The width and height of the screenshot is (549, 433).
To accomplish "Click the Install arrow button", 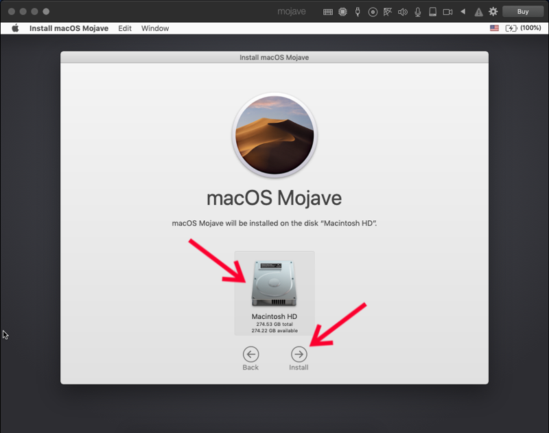I will [x=299, y=354].
